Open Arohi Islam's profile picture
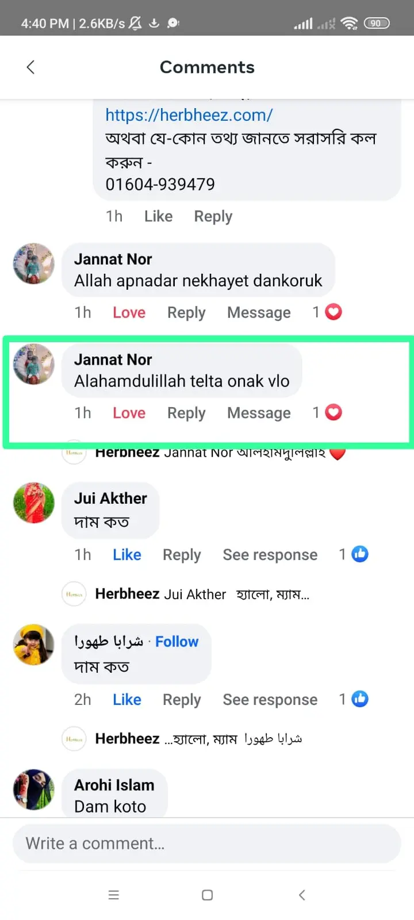 pyautogui.click(x=34, y=789)
